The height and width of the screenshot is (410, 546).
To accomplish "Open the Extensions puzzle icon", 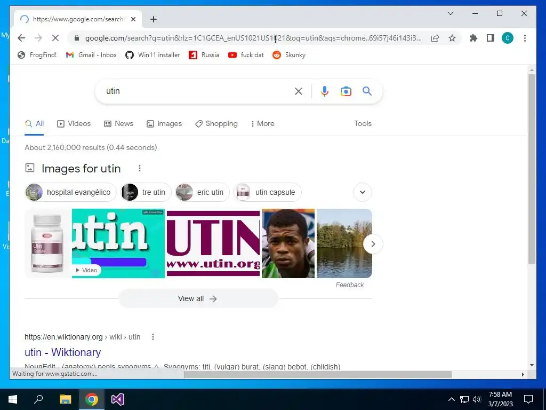I will coord(473,38).
